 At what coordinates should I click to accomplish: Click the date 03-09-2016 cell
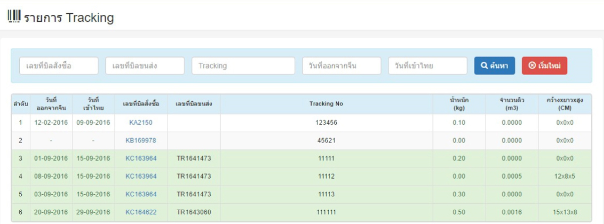[x=51, y=194]
